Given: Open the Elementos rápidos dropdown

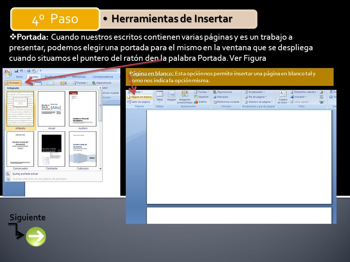Looking at the screenshot, I should click(x=304, y=92).
